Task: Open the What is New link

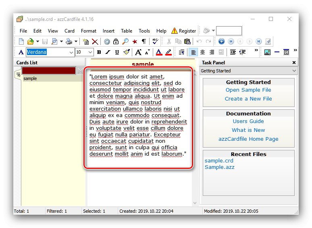Action: coord(248,130)
